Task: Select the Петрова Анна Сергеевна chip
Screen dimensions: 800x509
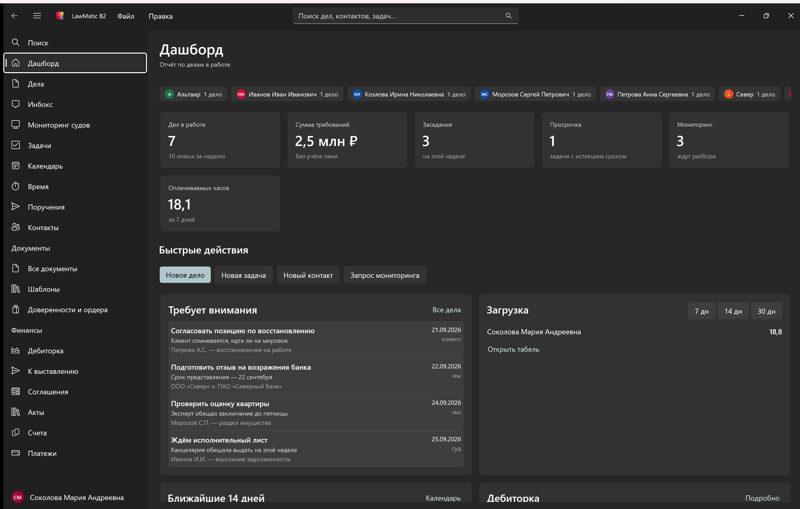Action: click(657, 94)
